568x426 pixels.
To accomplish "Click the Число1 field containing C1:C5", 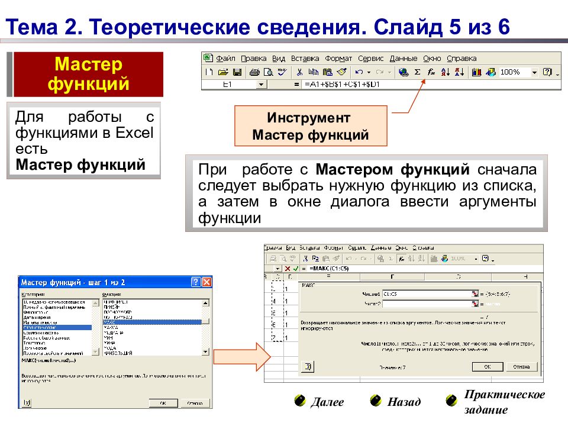I will tap(427, 294).
